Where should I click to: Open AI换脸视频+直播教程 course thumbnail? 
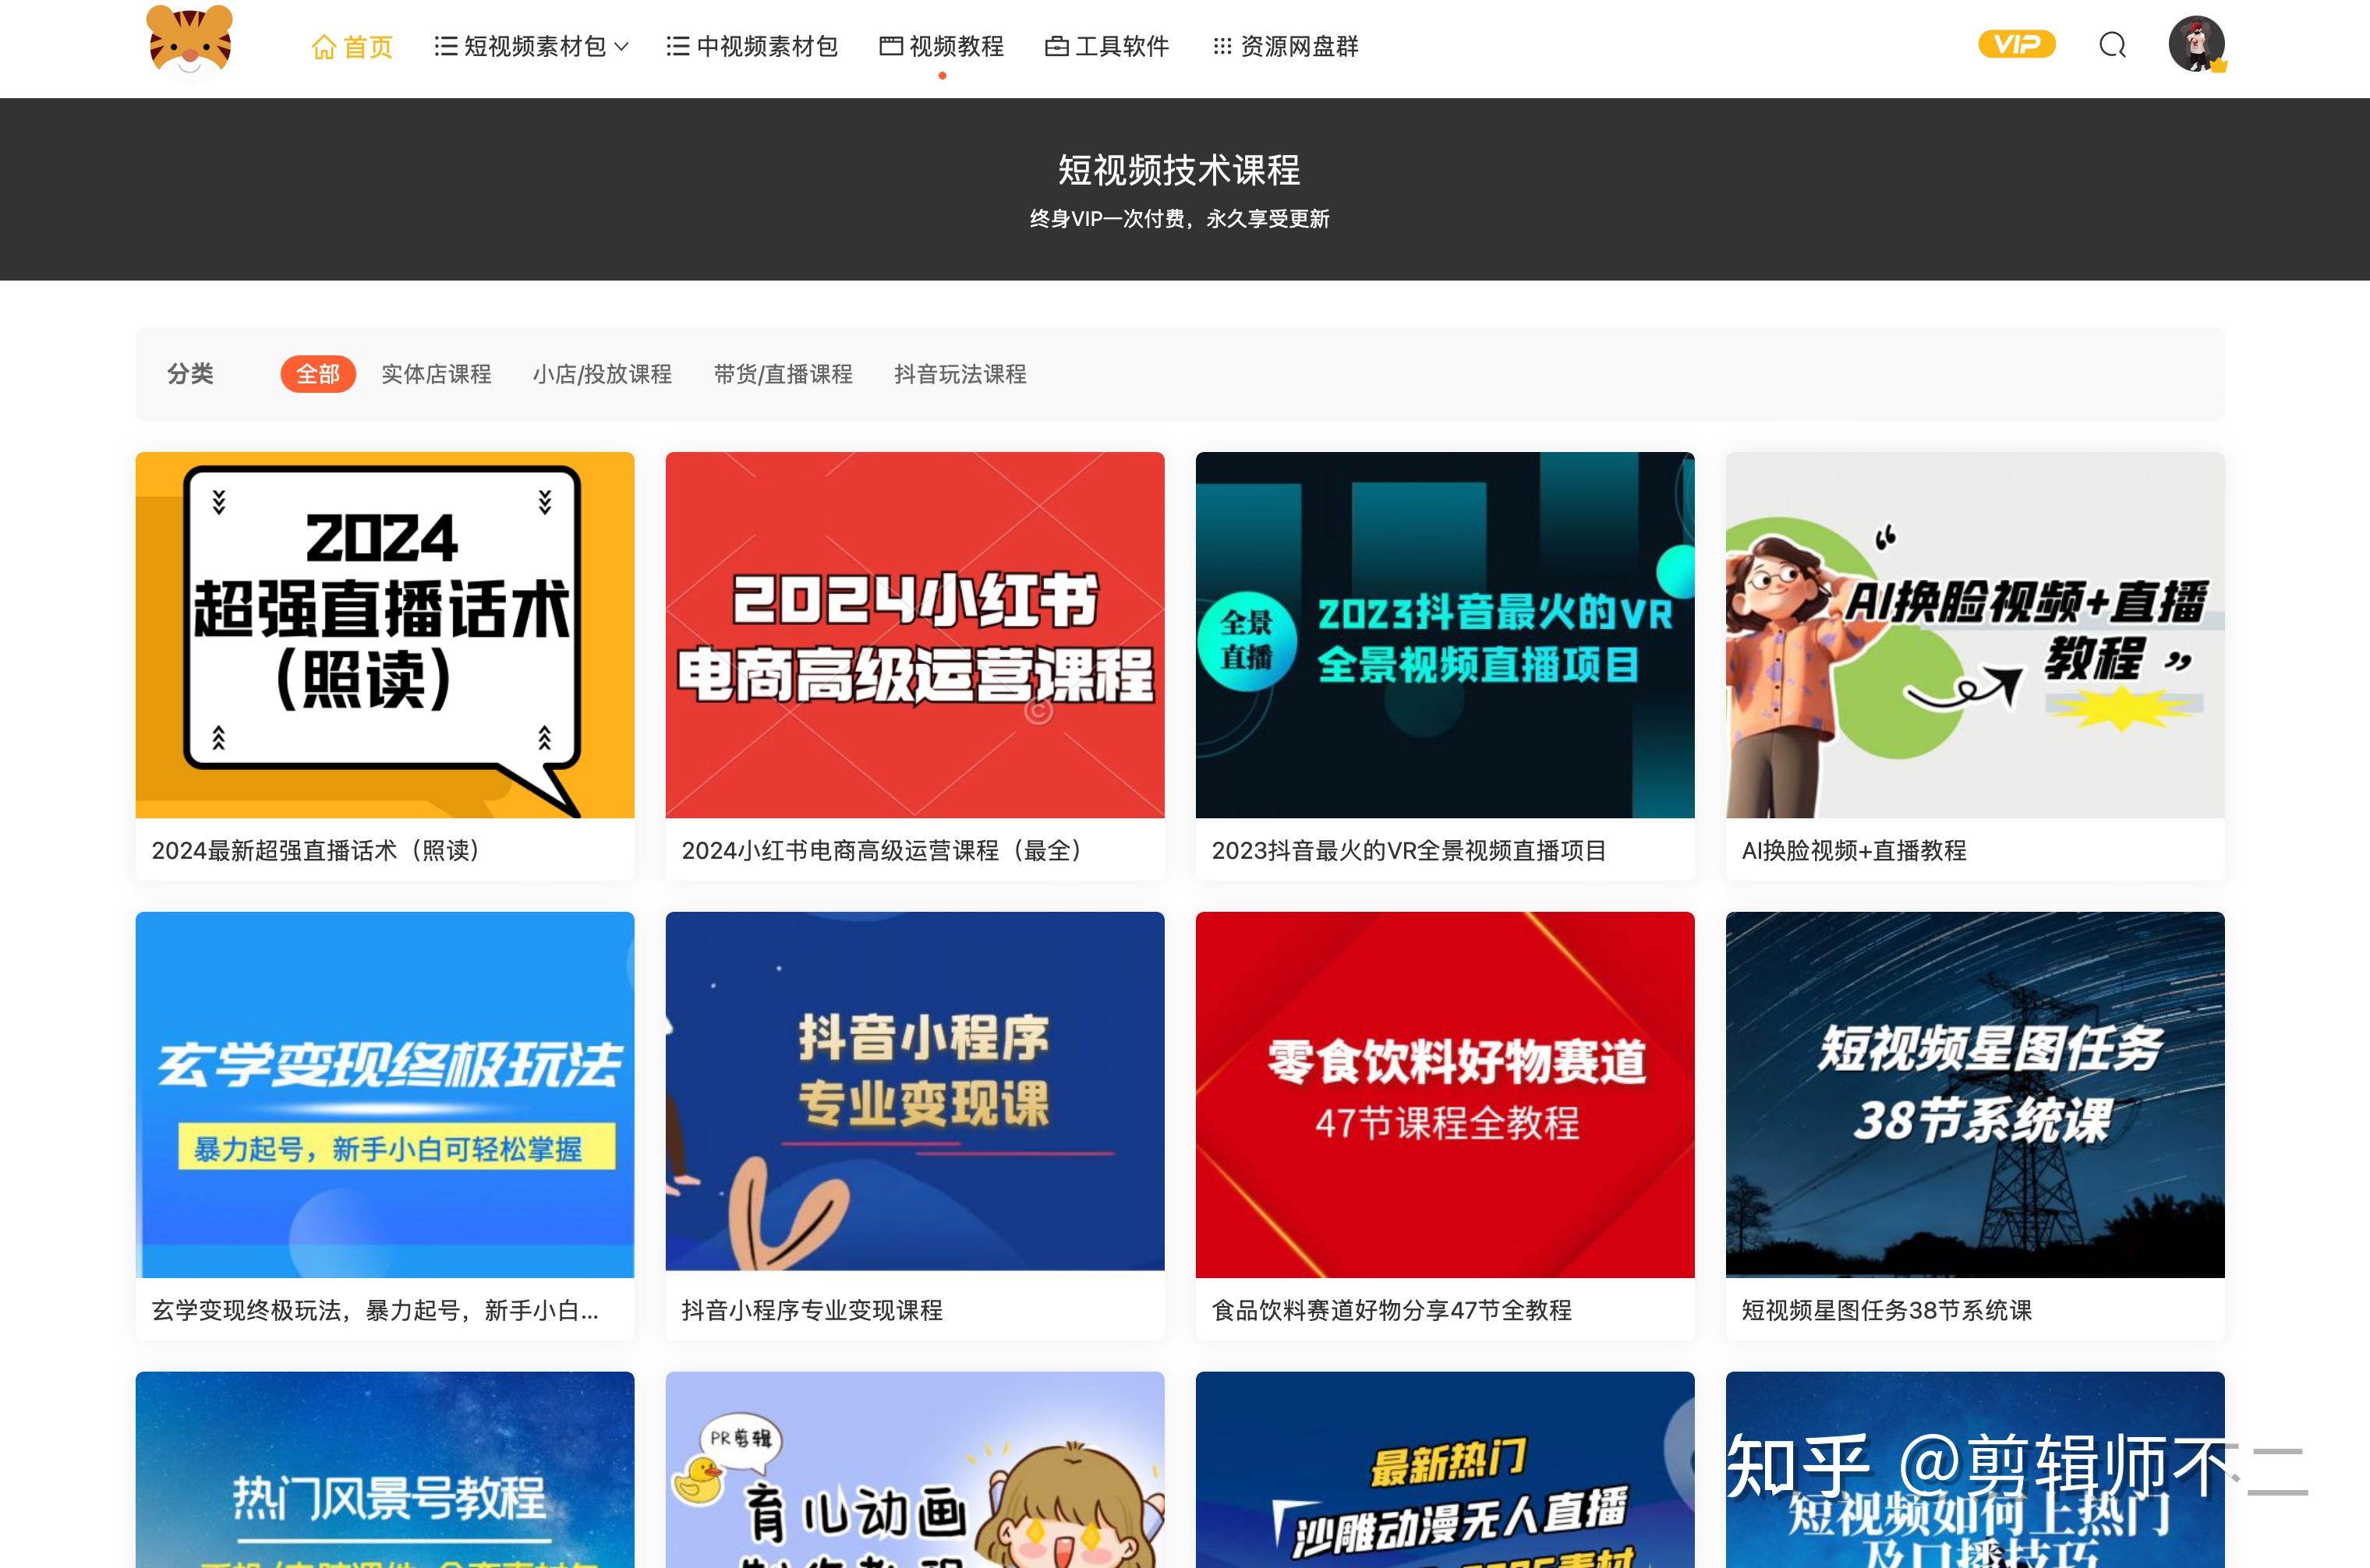click(1975, 635)
